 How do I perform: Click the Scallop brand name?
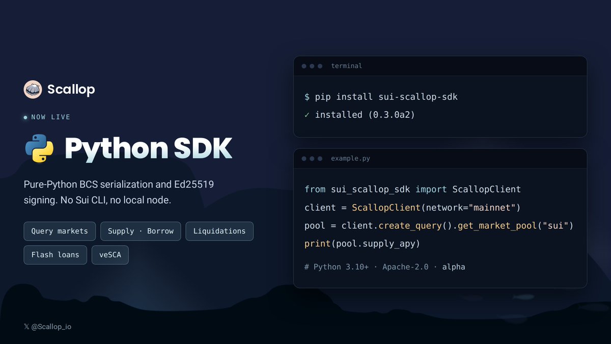click(x=71, y=89)
